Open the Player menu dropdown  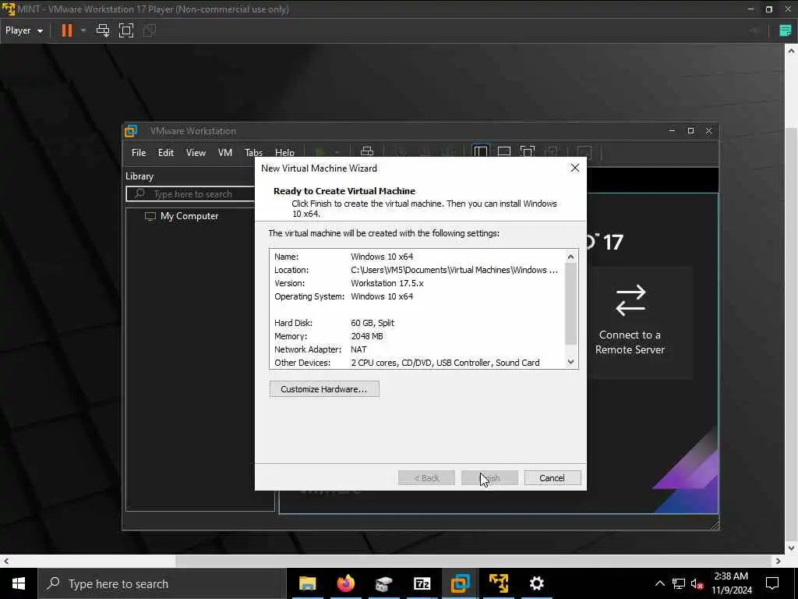pos(24,30)
